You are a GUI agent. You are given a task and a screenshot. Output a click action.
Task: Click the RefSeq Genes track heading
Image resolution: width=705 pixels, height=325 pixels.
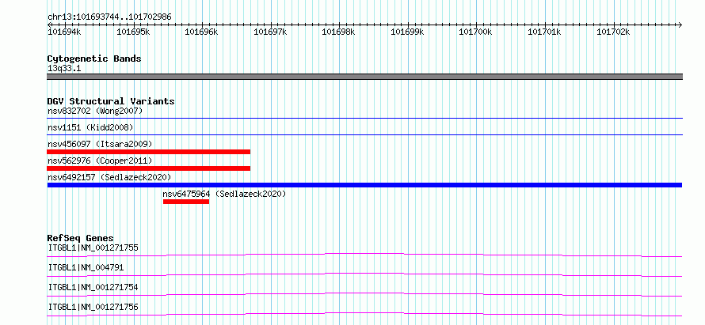coord(81,238)
